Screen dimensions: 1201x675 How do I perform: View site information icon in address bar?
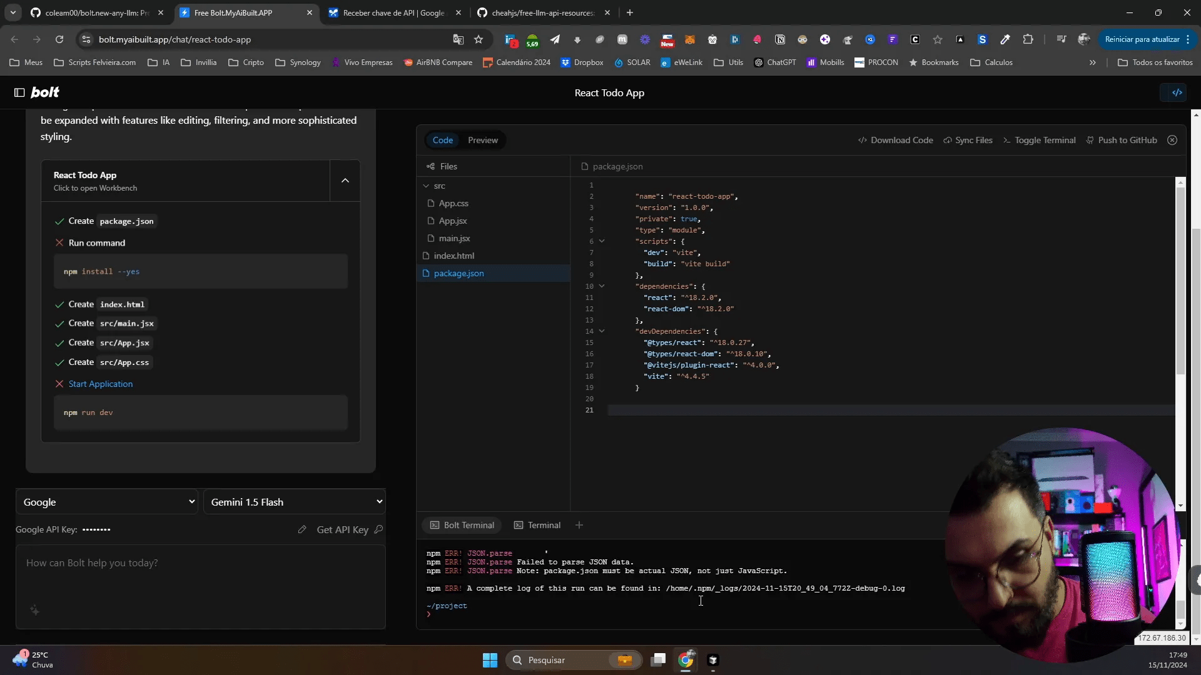point(86,39)
